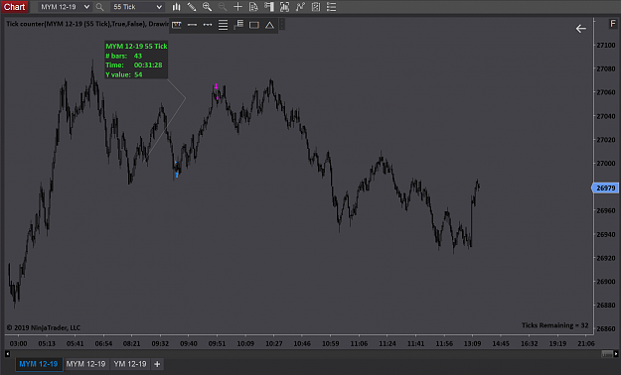Click the 03:00 time axis label
621x375 pixels.
[x=18, y=343]
